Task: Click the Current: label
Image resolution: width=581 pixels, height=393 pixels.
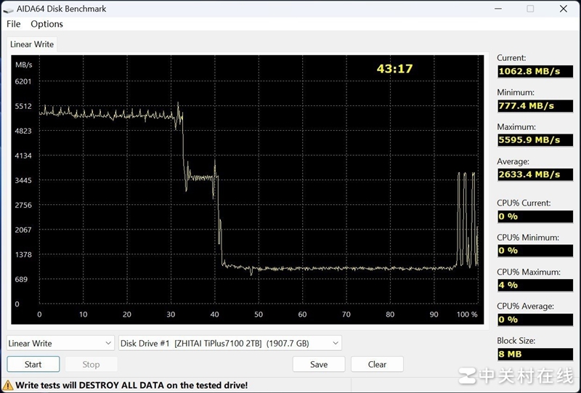Action: point(511,58)
